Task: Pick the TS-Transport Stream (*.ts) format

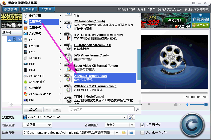Action: pos(92,45)
